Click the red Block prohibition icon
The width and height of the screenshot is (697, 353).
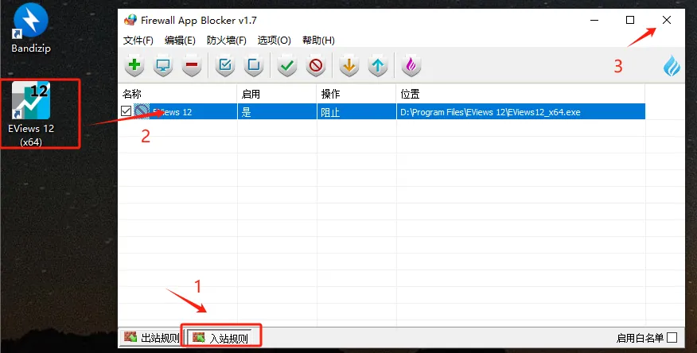click(x=316, y=65)
